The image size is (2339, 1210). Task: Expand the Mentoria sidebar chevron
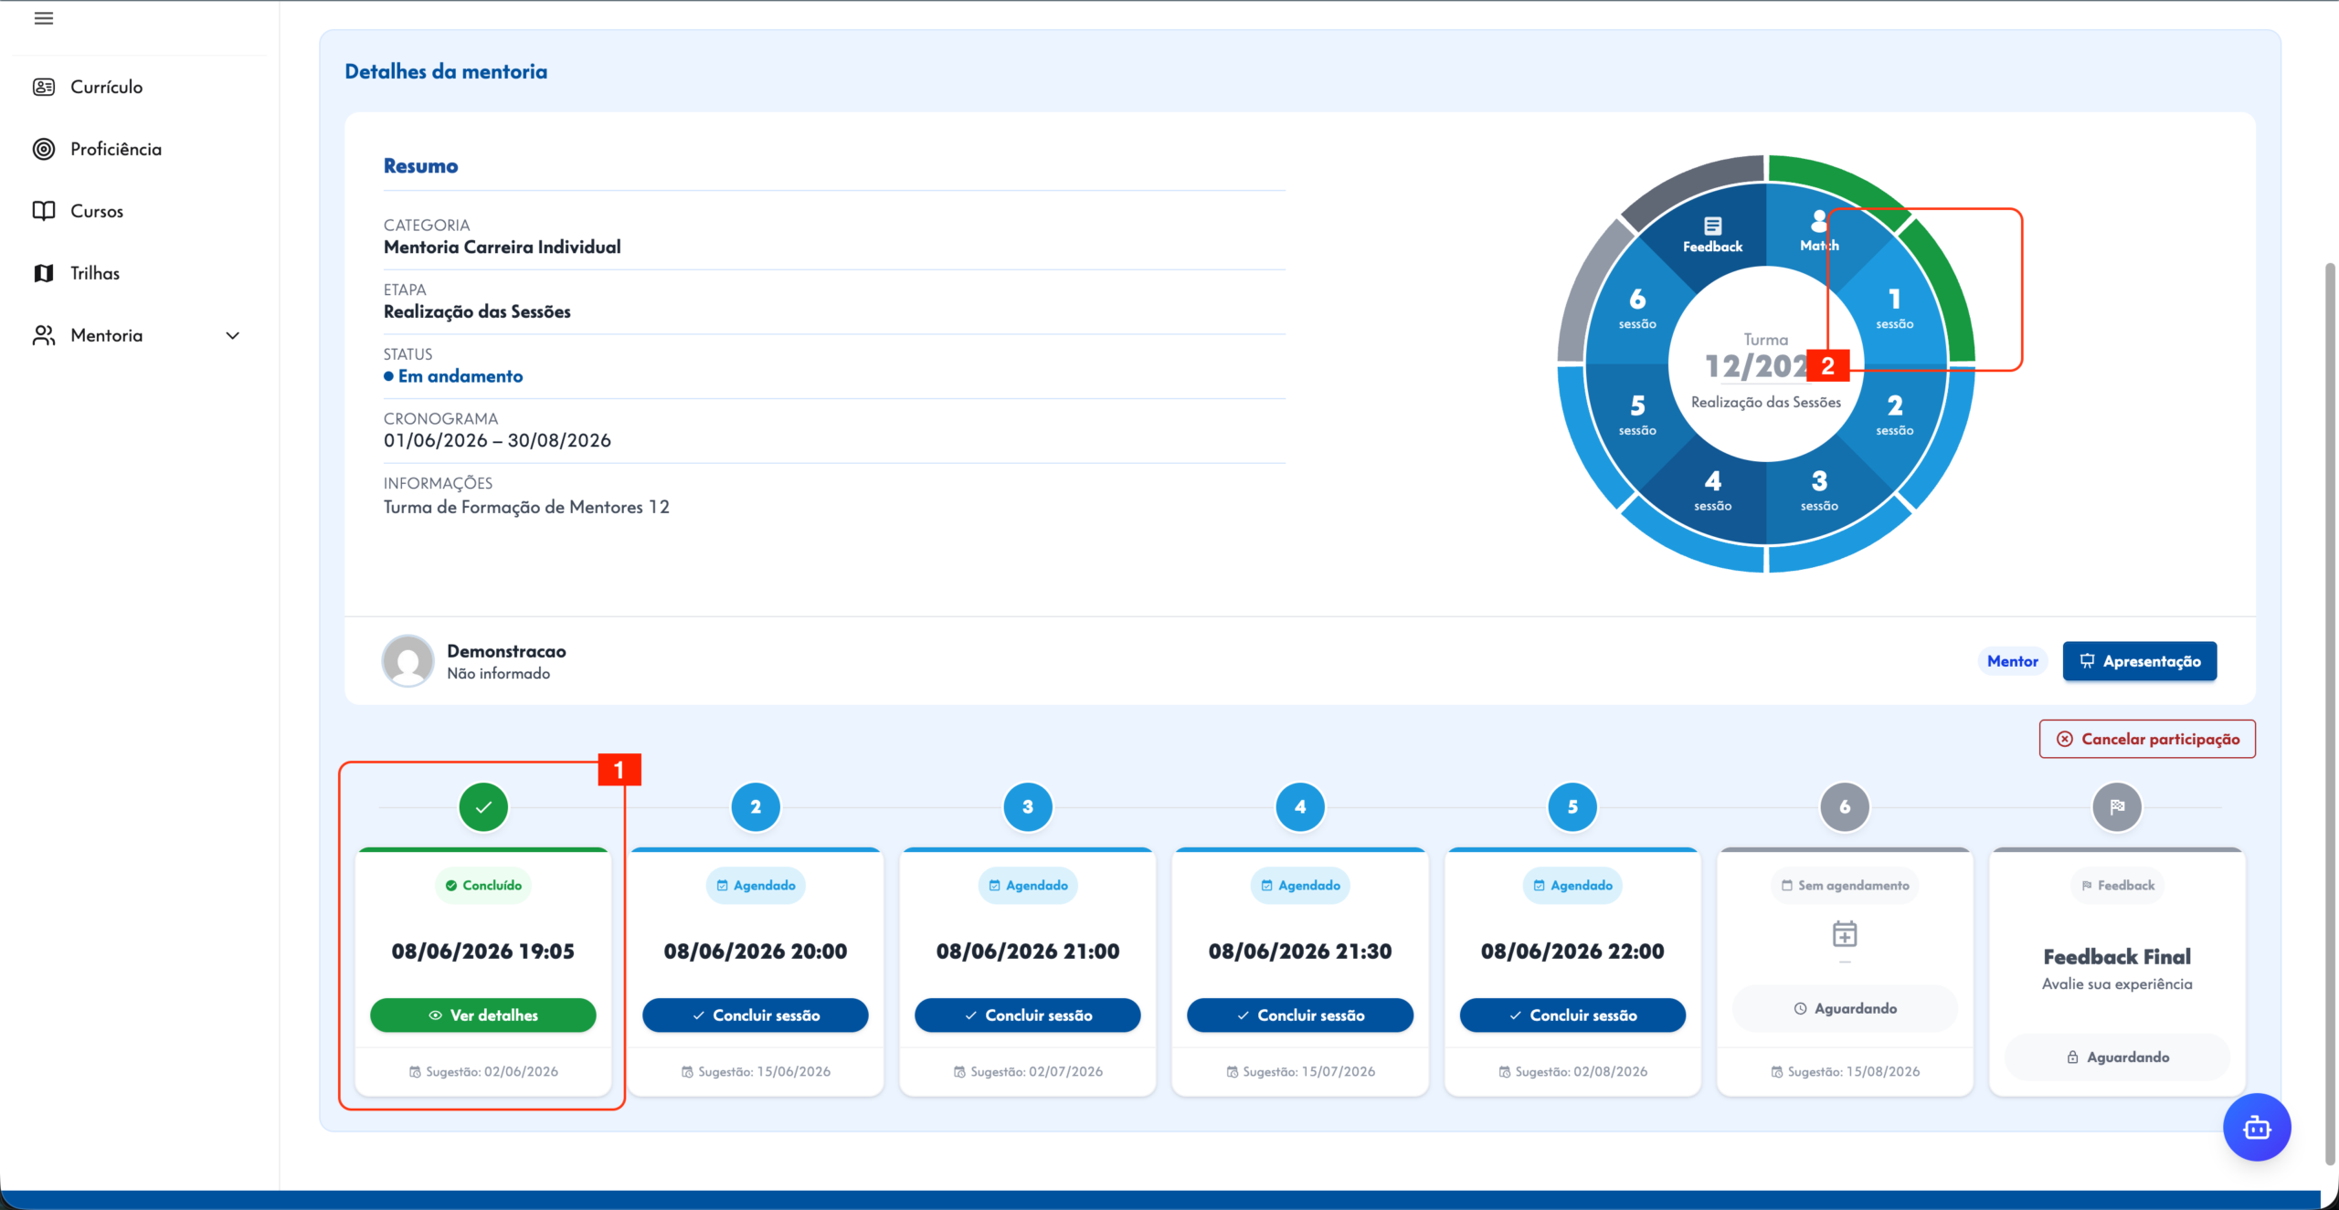[233, 335]
